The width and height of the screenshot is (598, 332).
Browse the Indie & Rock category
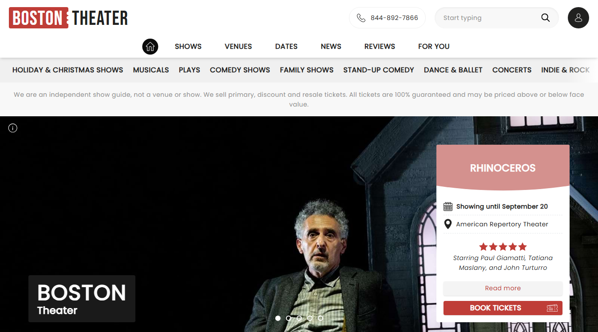click(x=566, y=70)
